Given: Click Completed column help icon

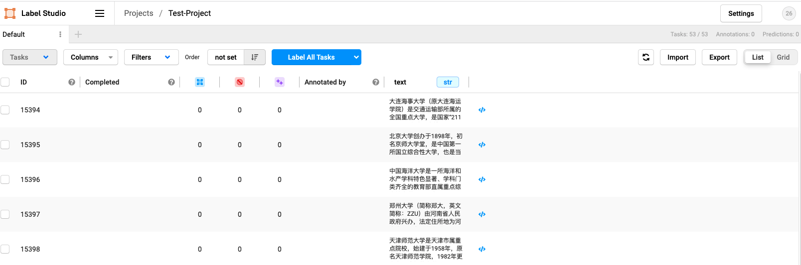Looking at the screenshot, I should pos(171,82).
